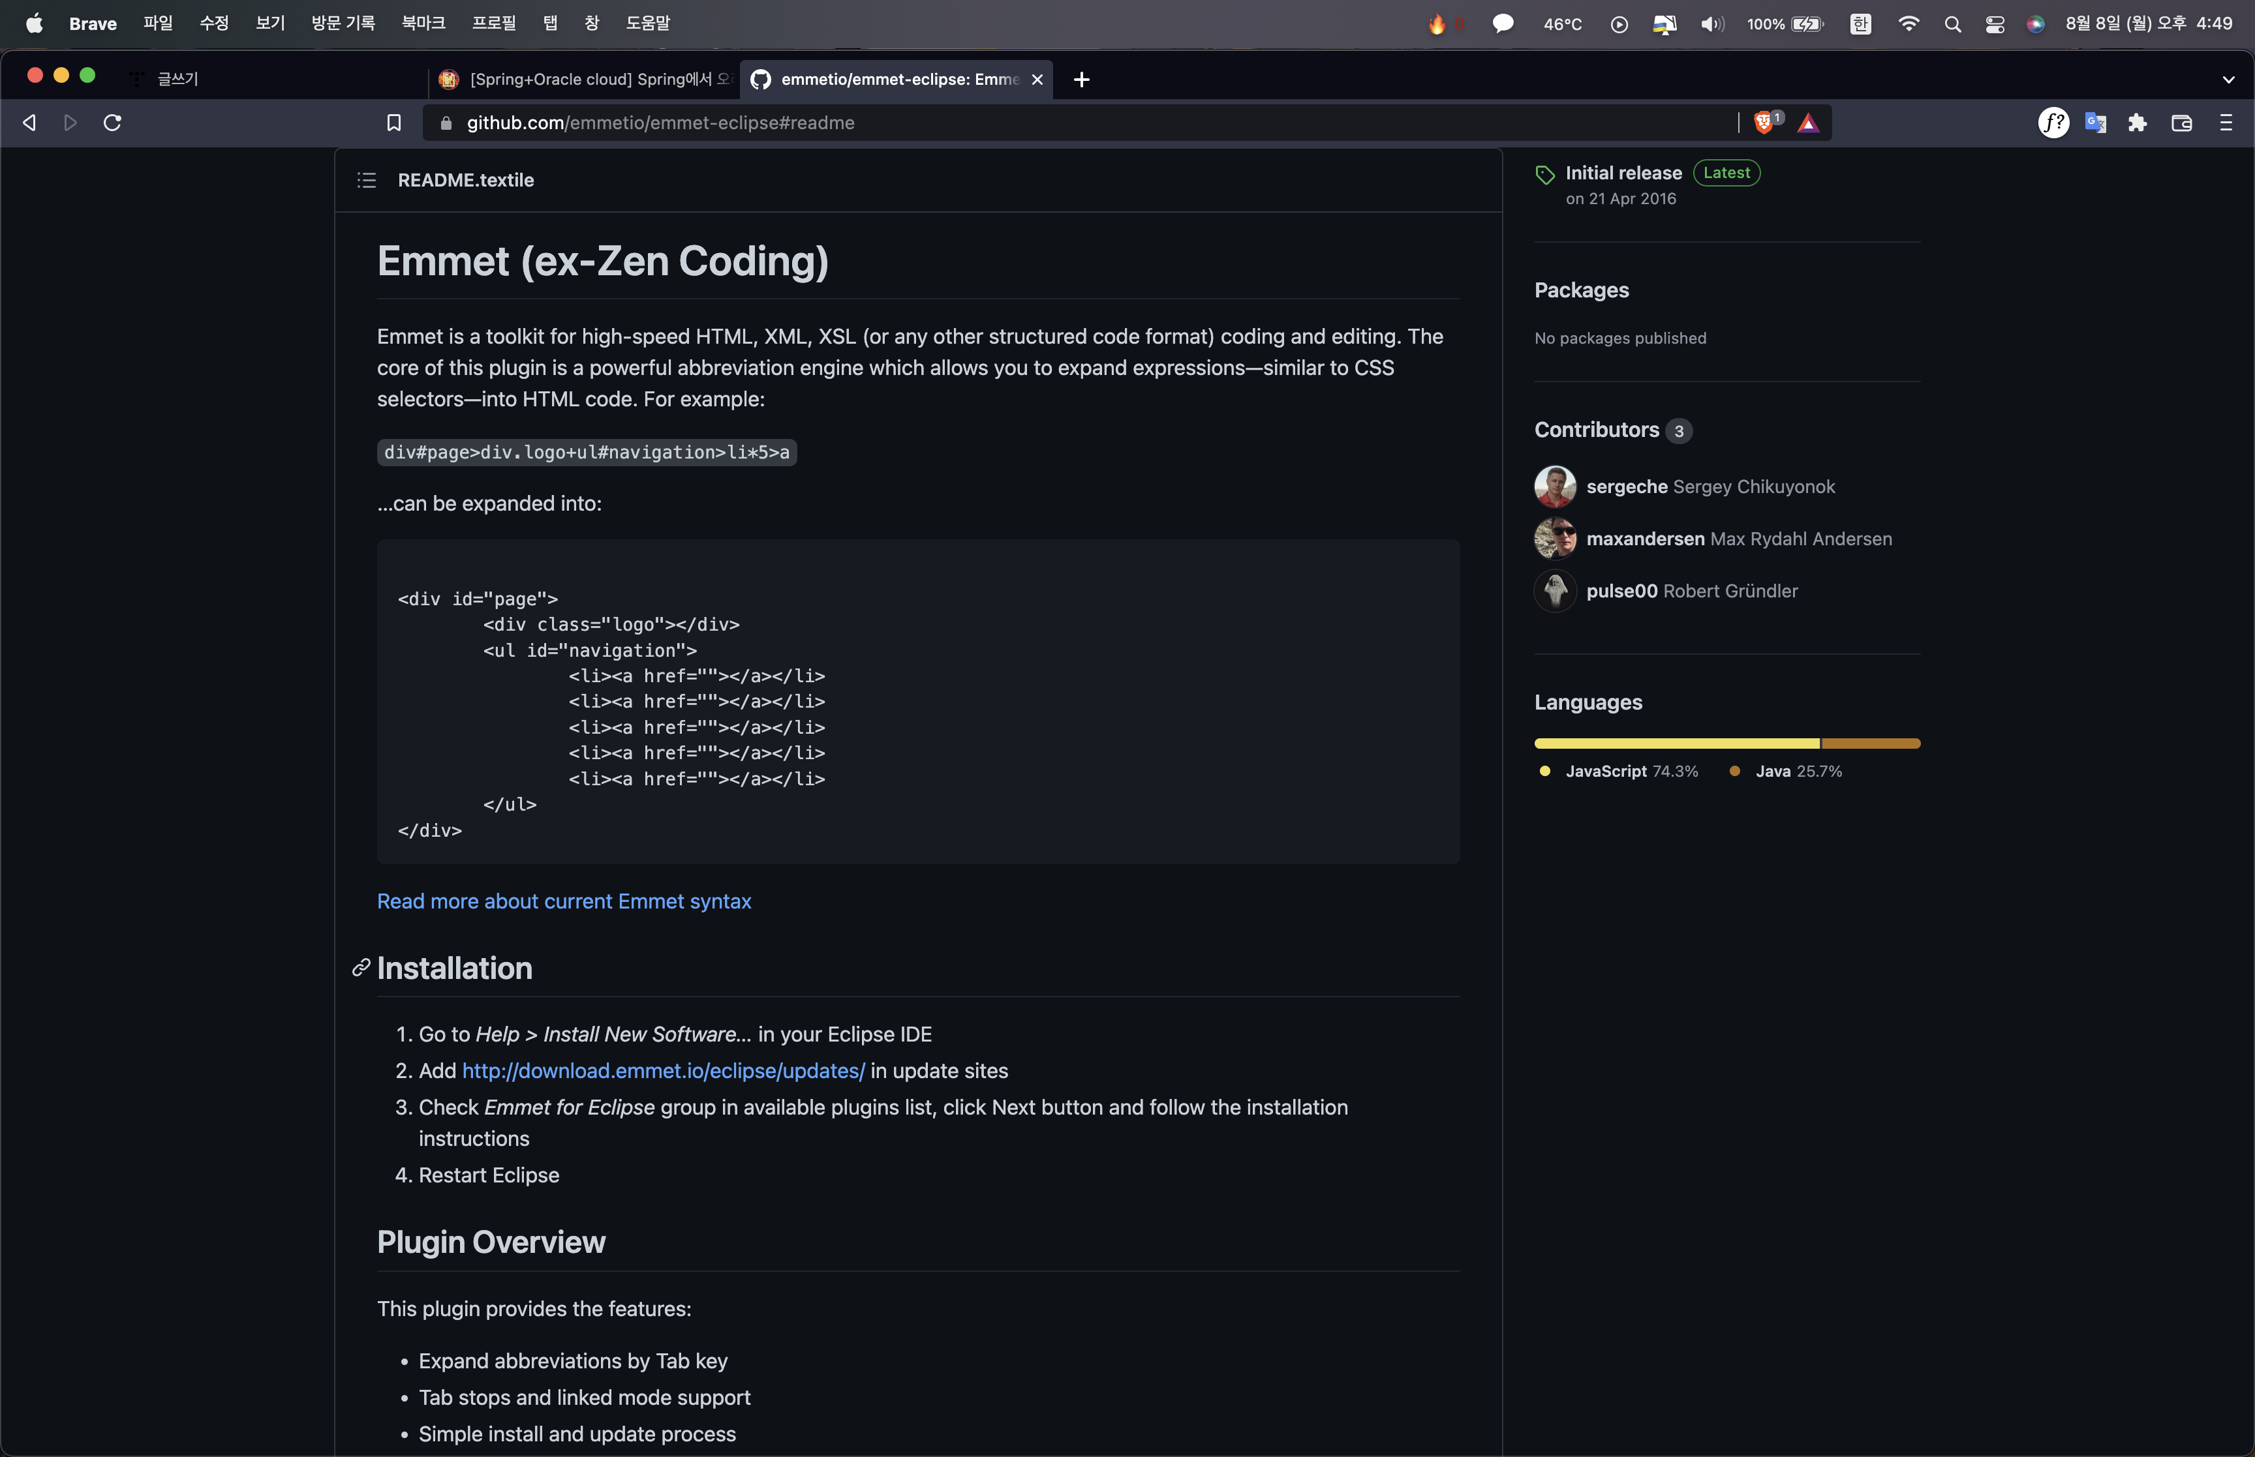Open macOS Control Center toggles
Screen dimensions: 2255x1457
[1995, 23]
